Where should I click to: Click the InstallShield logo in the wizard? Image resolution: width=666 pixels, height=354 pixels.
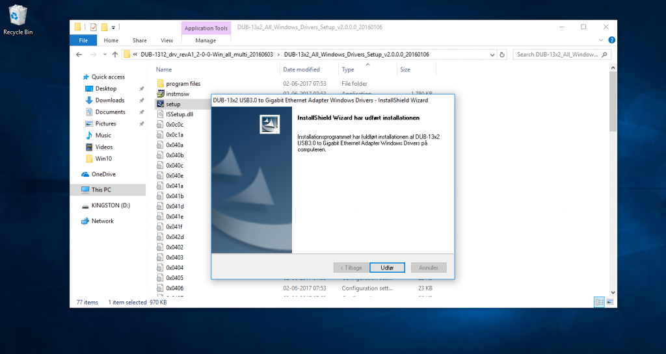[x=270, y=124]
